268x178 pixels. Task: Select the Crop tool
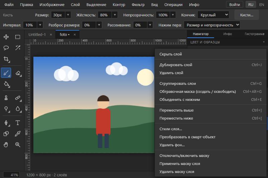click(6, 59)
